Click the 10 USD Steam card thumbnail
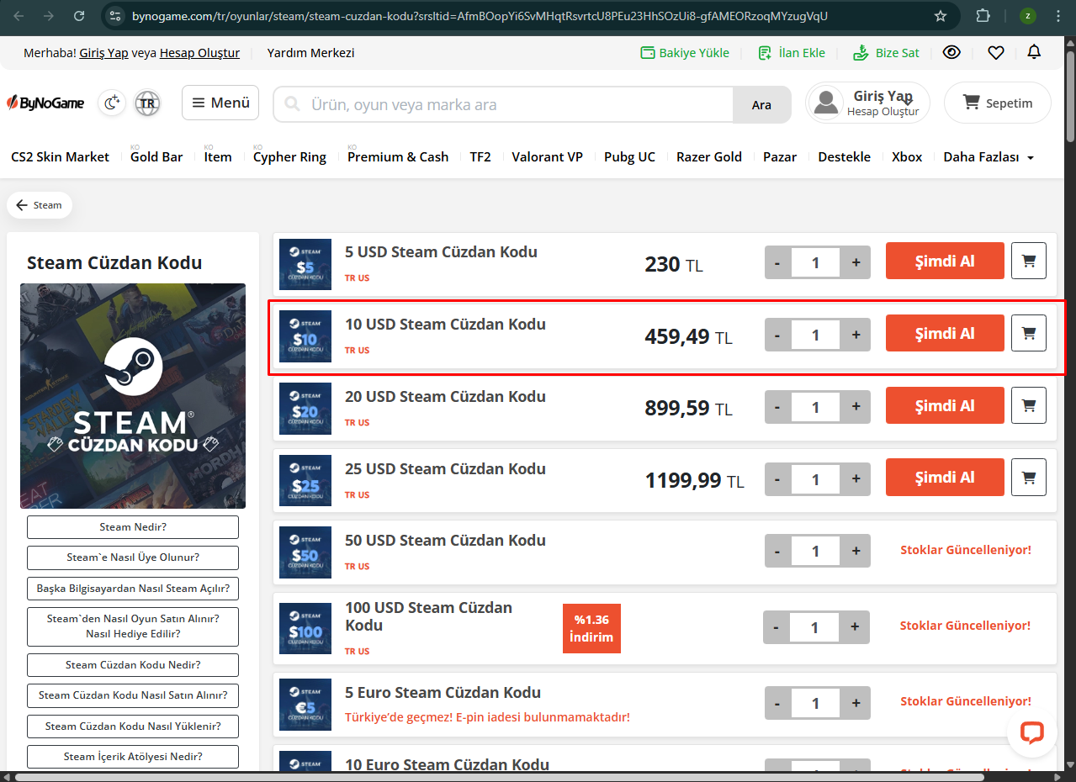The width and height of the screenshot is (1076, 782). [305, 336]
